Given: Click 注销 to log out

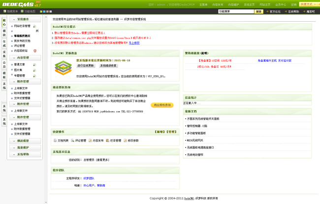Looking at the screenshot, I should pos(294,4).
